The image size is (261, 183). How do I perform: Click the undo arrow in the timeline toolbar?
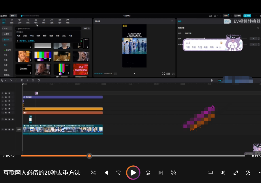[11, 80]
